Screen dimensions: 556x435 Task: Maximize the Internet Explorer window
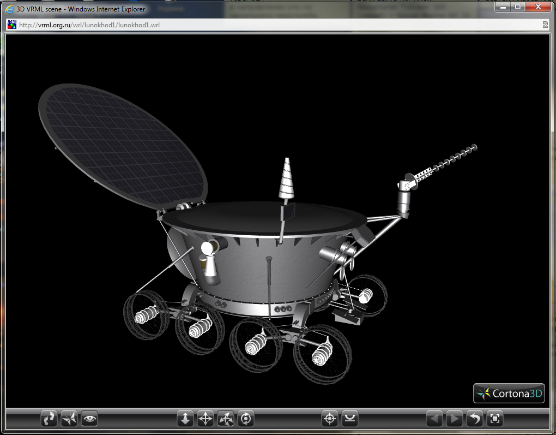517,6
